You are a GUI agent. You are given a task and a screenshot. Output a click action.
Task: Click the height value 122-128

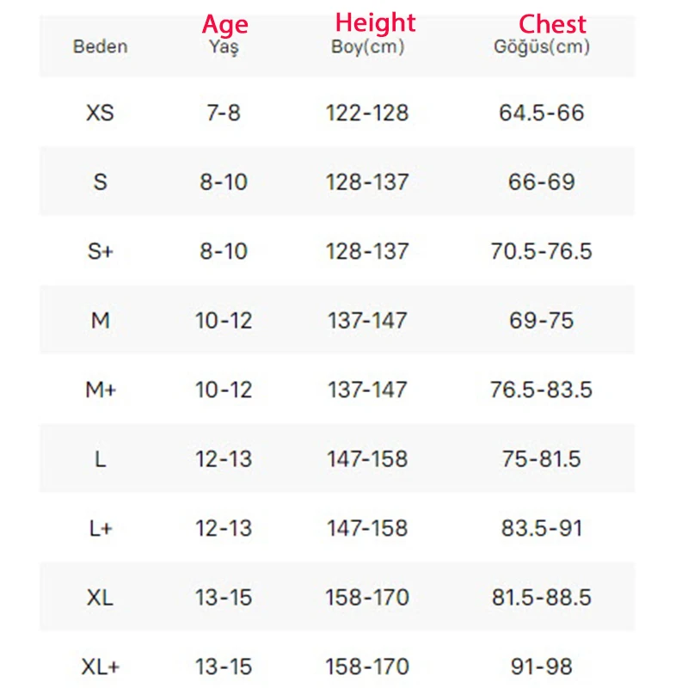(367, 113)
